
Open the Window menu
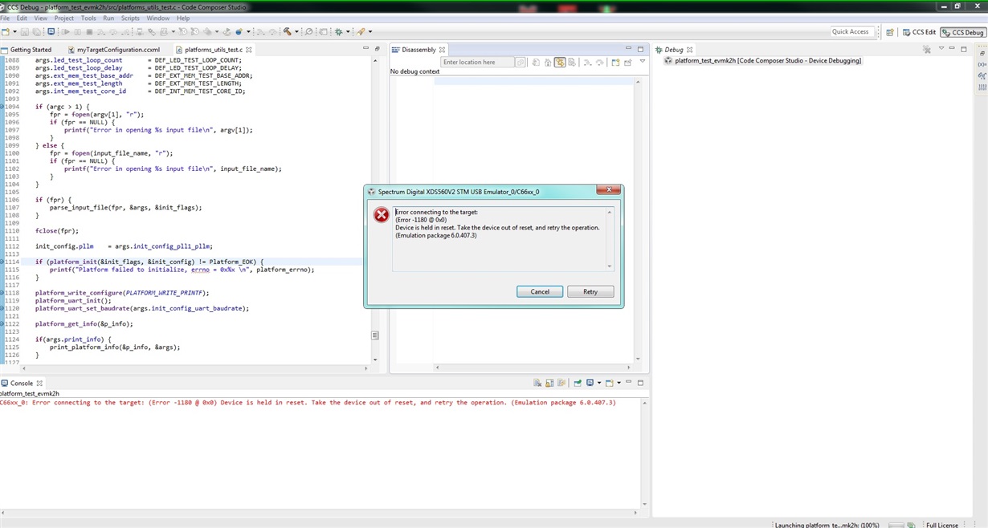coord(157,18)
